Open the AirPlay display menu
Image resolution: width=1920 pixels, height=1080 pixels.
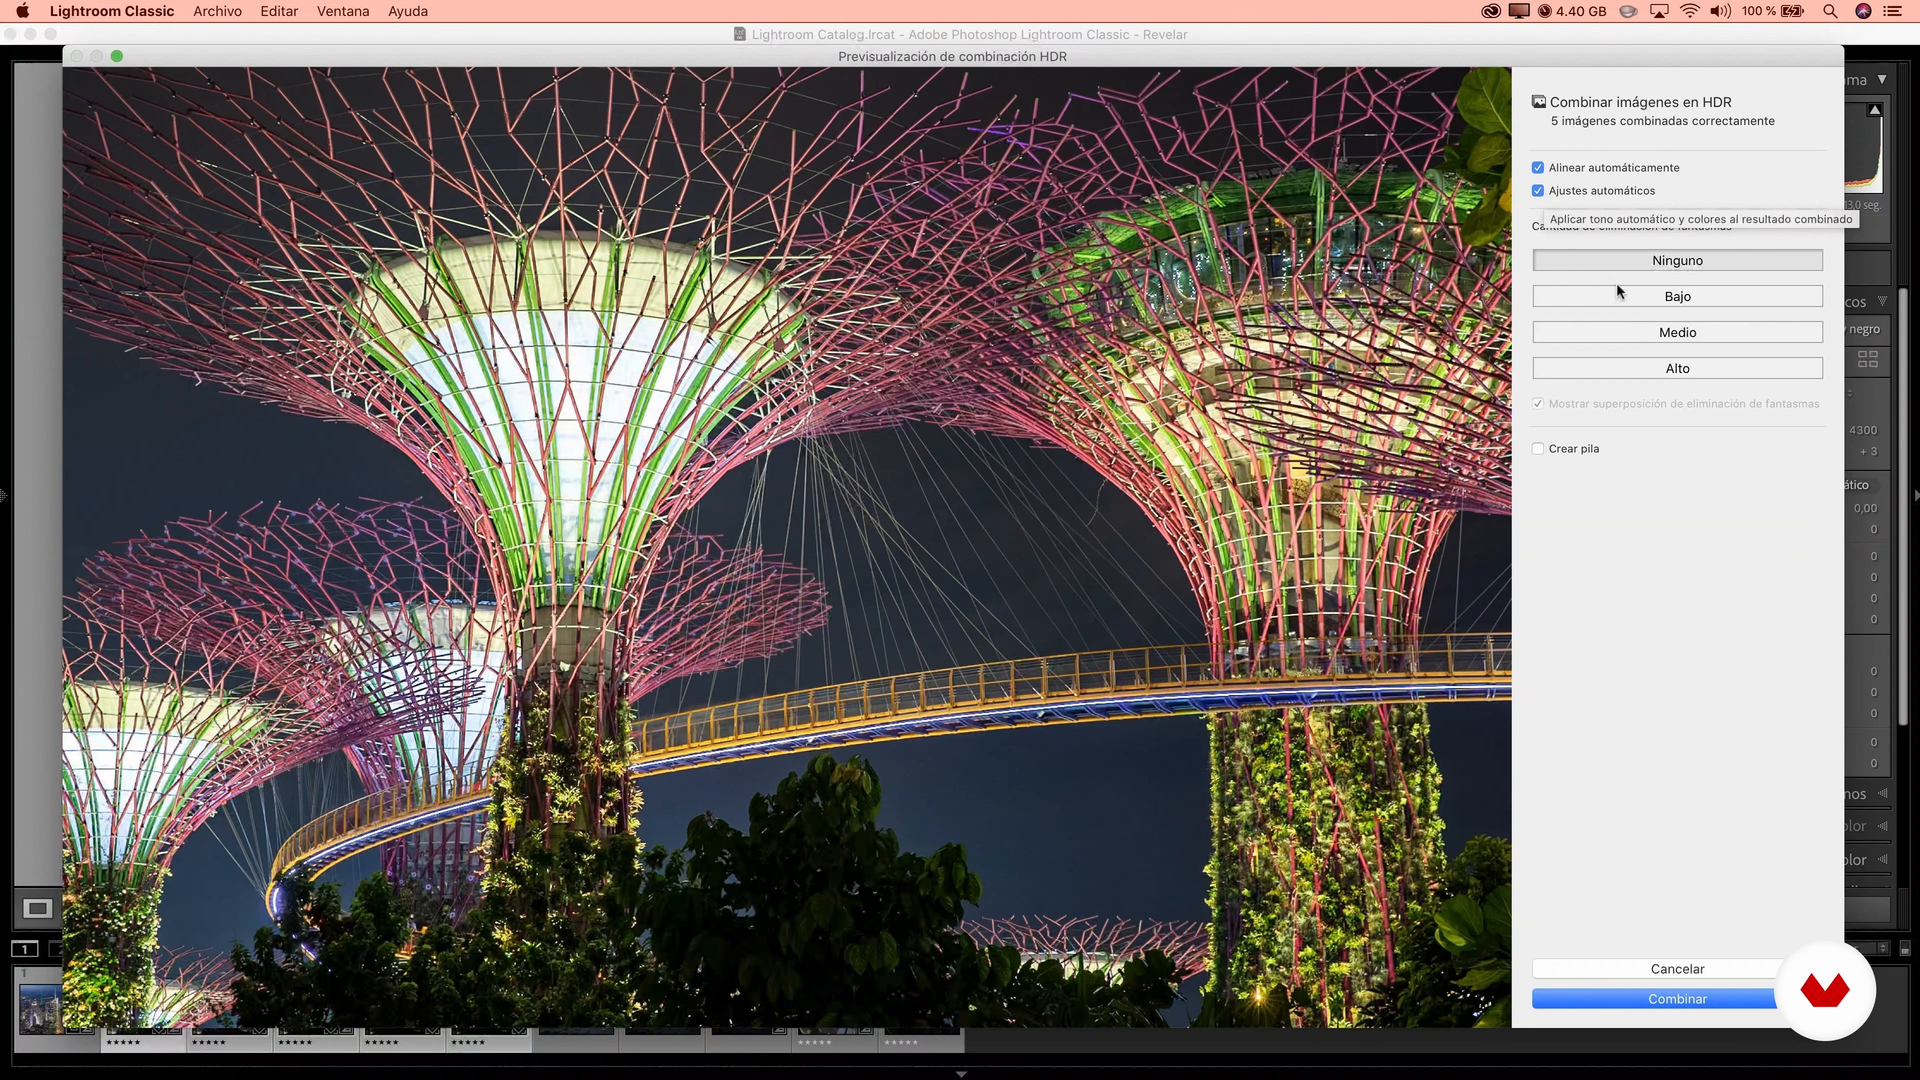[1659, 11]
